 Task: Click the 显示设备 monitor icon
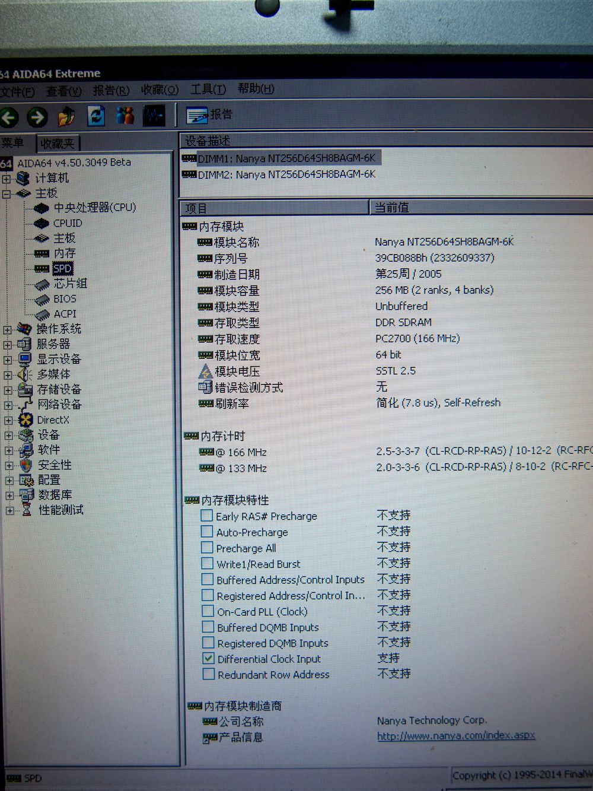pos(25,359)
